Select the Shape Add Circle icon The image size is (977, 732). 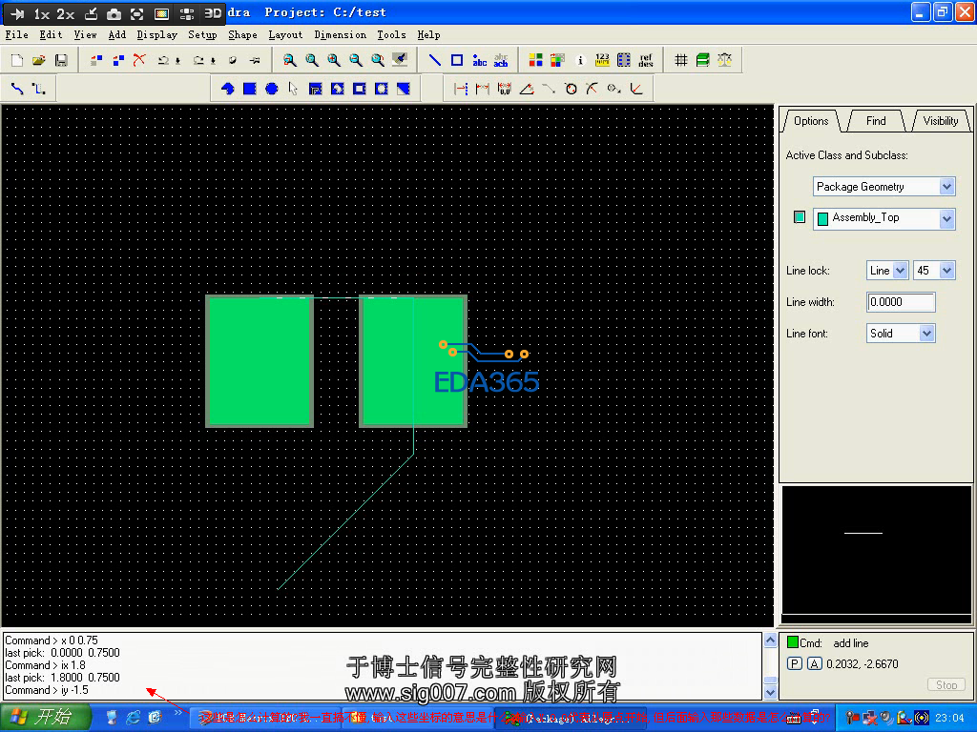tap(272, 89)
